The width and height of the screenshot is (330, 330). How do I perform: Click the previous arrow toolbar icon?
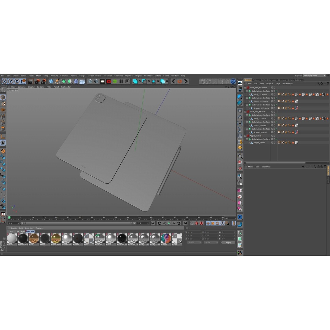tap(174, 82)
